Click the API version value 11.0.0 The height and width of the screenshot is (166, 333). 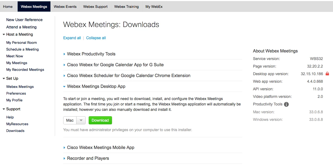318,89
